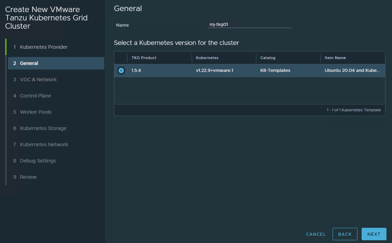Open the Review step
This screenshot has width=392, height=243.
(28, 177)
